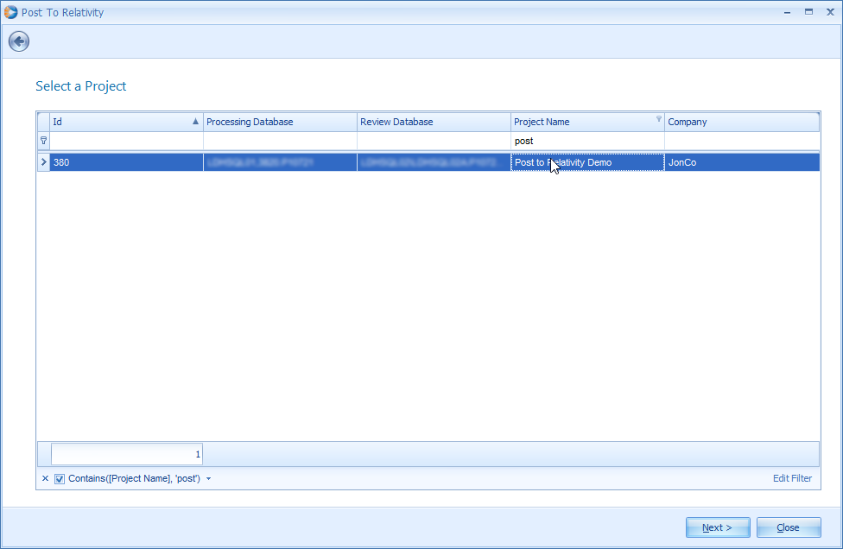
Task: Sort by Review Database column header
Action: 434,122
